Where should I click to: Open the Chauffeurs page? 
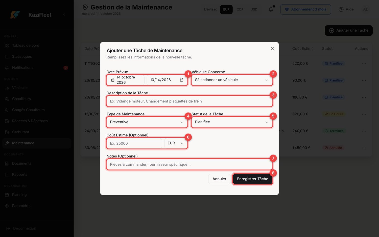(37, 99)
